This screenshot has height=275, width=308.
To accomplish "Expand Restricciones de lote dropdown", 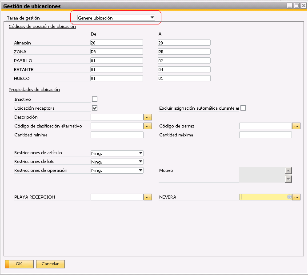I will (x=140, y=162).
